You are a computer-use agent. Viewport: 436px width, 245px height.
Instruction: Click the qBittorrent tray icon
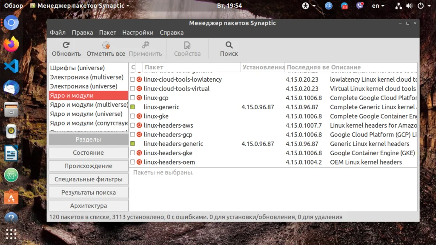tap(329, 6)
